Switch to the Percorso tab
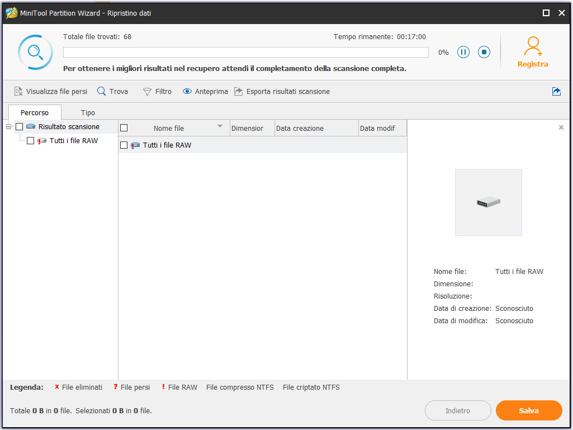This screenshot has width=573, height=430. point(35,112)
